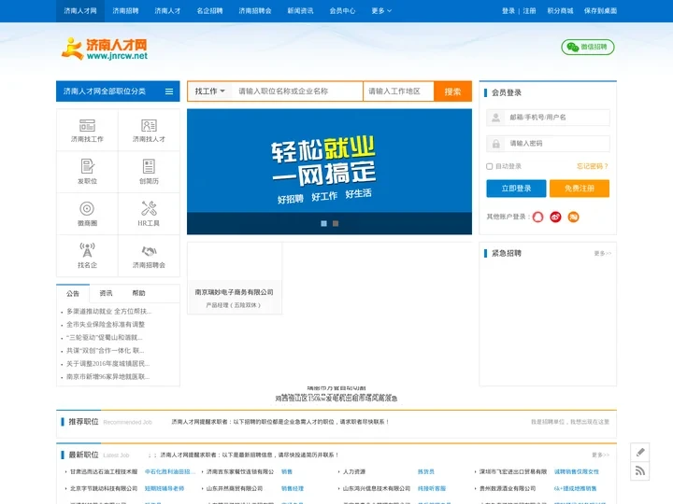Toggle the 自动登录 checkbox
This screenshot has height=504, width=673.
489,166
